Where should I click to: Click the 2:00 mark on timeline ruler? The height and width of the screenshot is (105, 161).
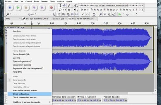[x=79, y=23]
